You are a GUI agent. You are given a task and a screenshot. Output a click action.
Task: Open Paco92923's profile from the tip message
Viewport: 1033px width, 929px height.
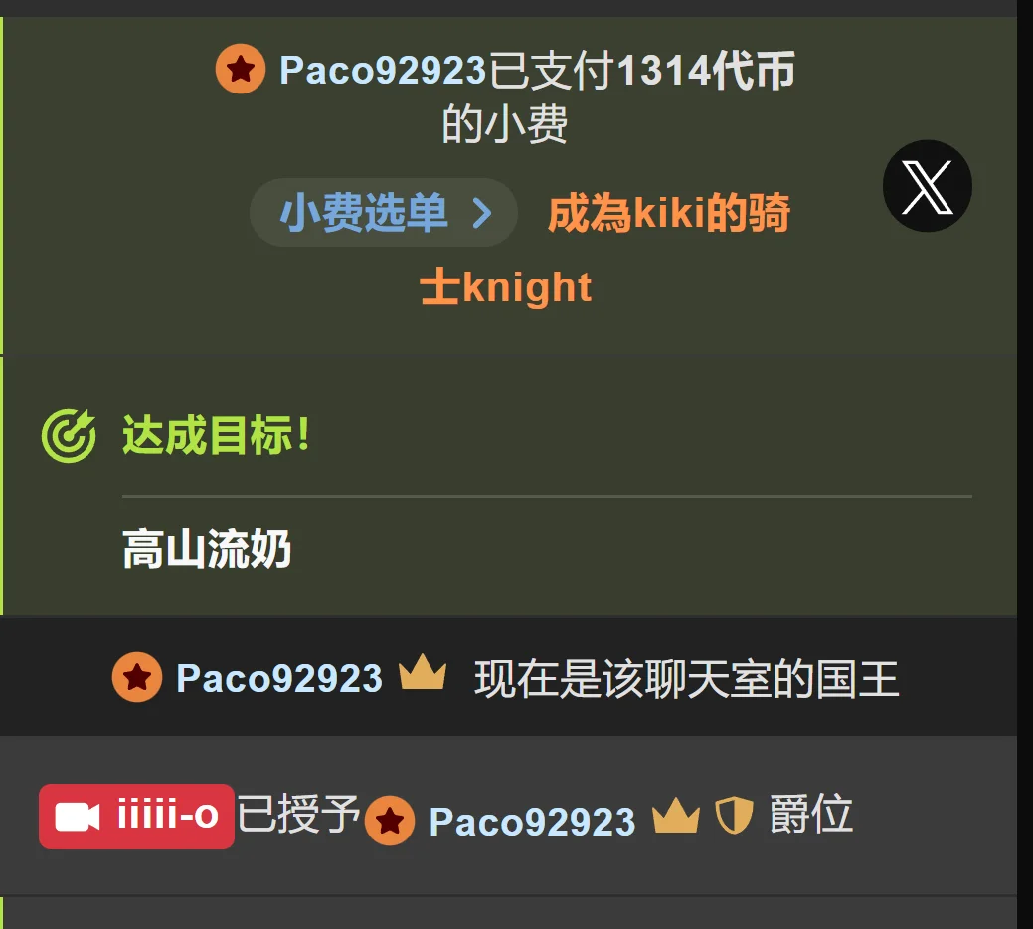[x=383, y=70]
